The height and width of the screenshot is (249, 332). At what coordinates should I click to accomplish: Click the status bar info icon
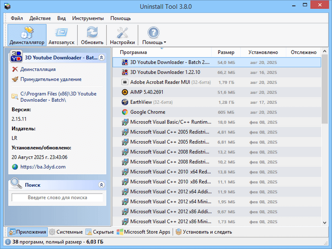(x=8, y=242)
